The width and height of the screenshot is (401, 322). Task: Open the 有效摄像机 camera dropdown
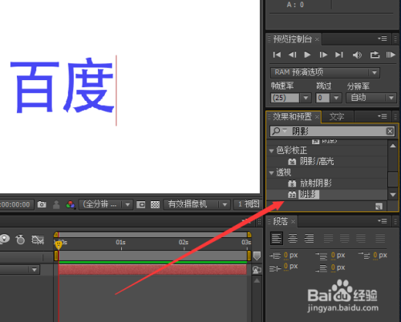click(x=196, y=204)
